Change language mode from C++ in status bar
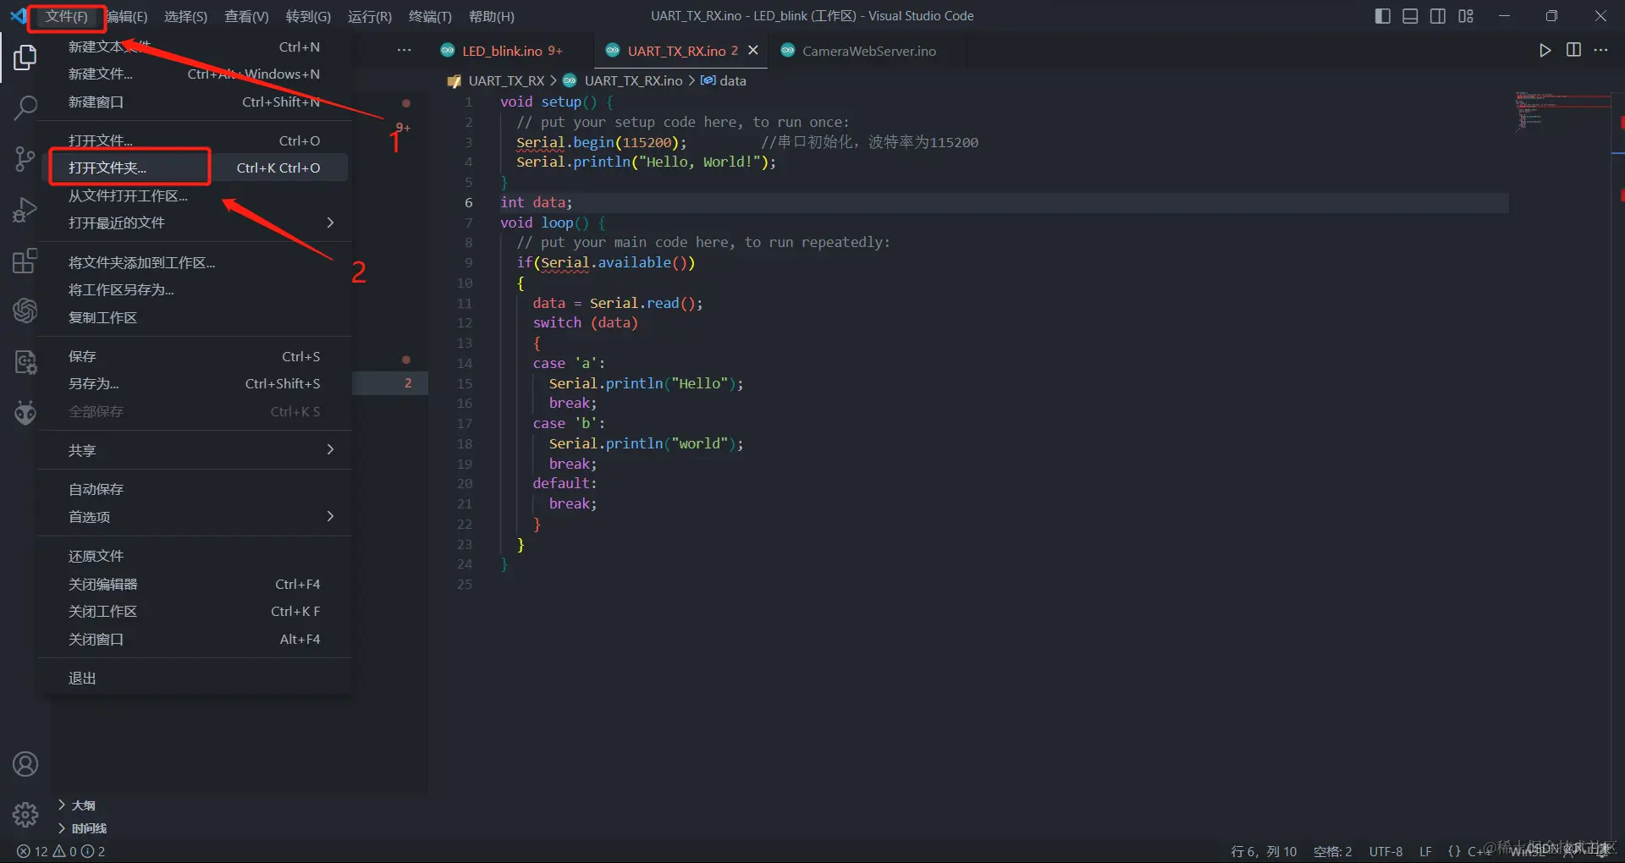Image resolution: width=1625 pixels, height=863 pixels. click(x=1478, y=851)
